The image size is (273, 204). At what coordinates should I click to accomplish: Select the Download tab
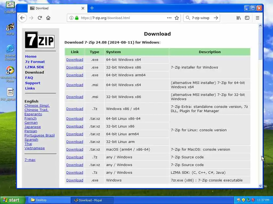click(x=58, y=8)
